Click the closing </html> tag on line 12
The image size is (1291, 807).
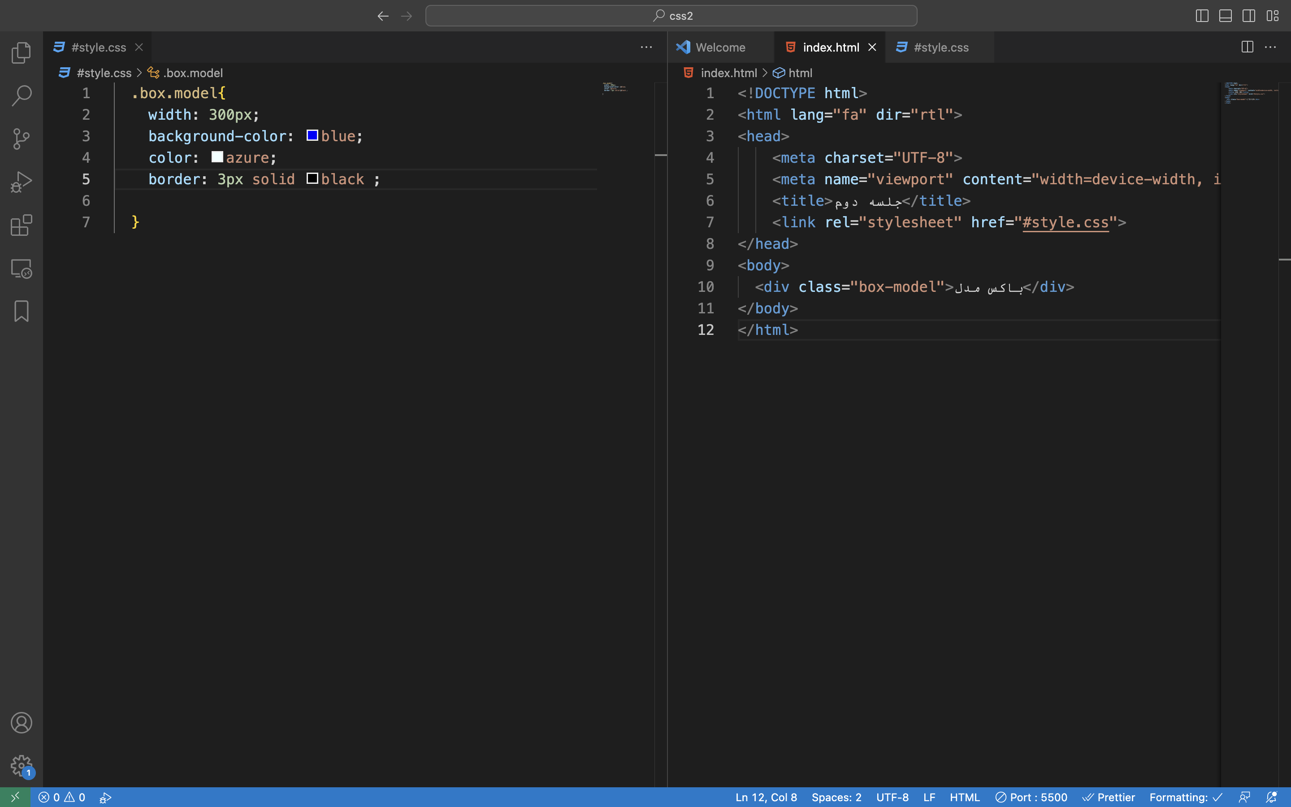coord(768,330)
